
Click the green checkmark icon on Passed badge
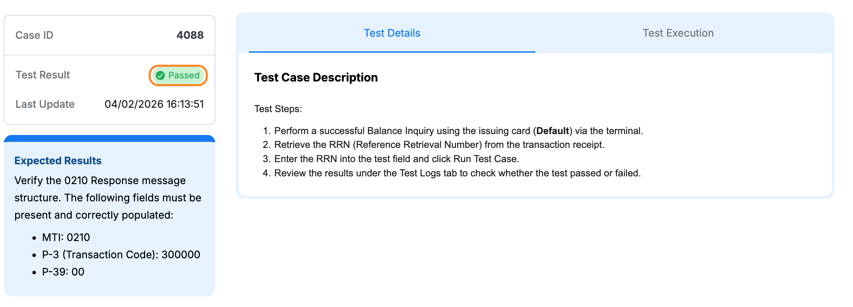tap(160, 75)
